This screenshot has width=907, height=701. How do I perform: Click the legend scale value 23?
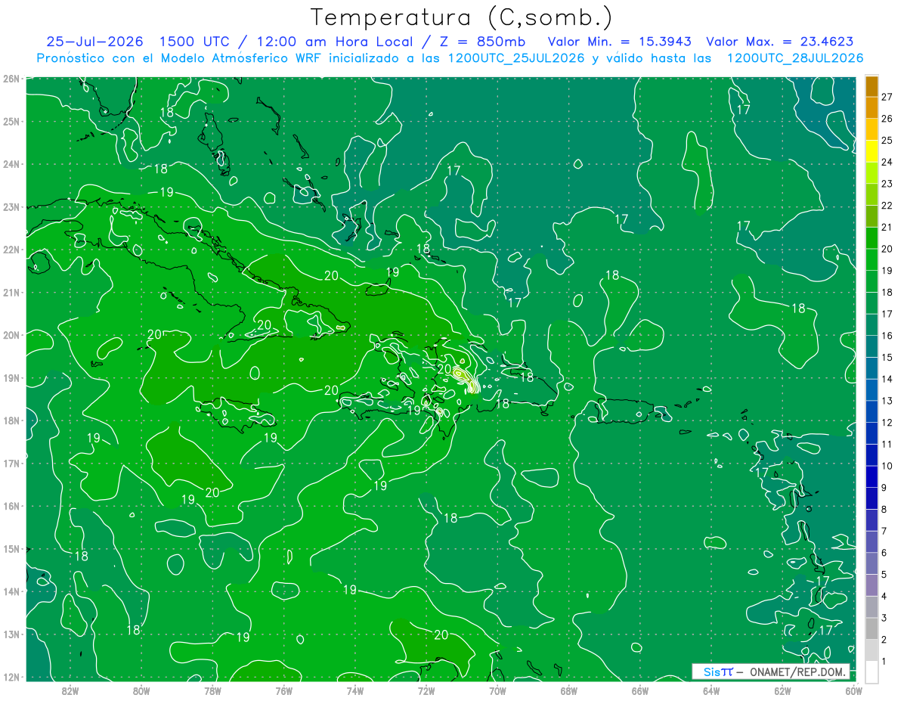[x=887, y=184]
